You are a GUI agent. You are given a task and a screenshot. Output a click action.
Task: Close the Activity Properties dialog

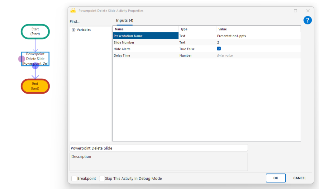[x=308, y=11]
